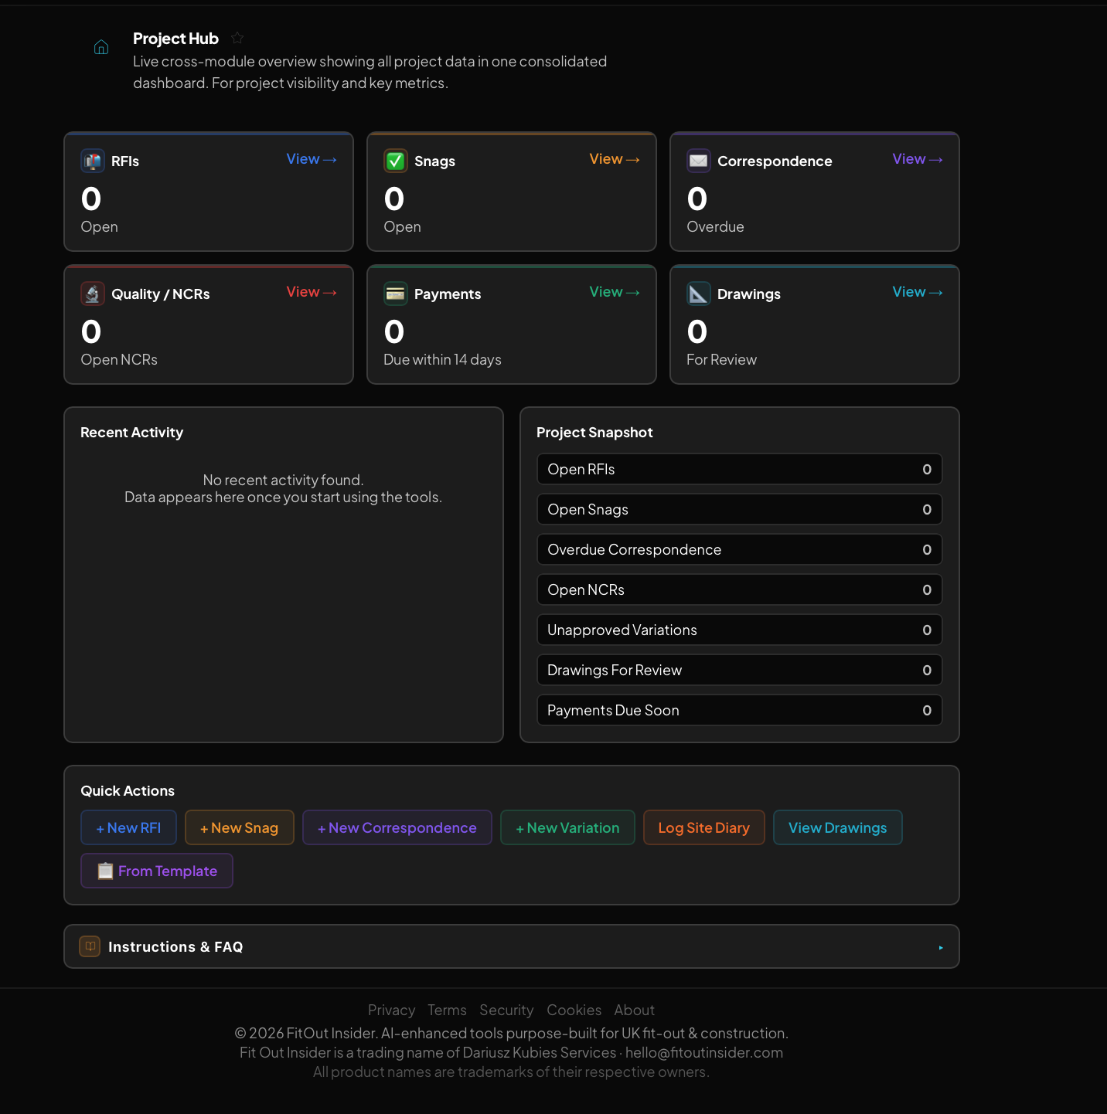Open the View link on Correspondence card
Screen dimensions: 1107x1114
(918, 159)
